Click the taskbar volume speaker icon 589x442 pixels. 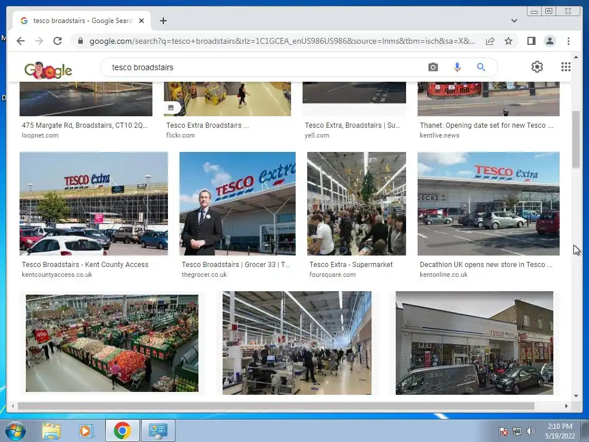click(x=531, y=432)
